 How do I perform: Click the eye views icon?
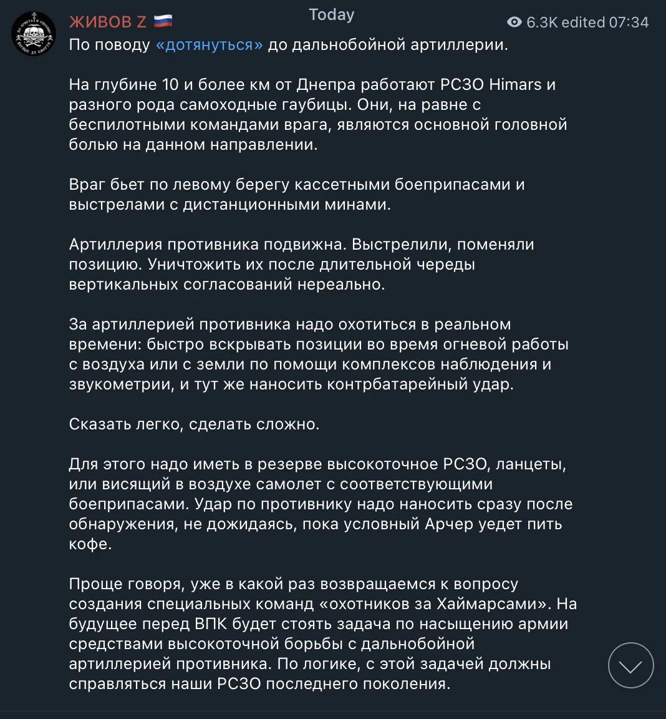click(x=514, y=22)
